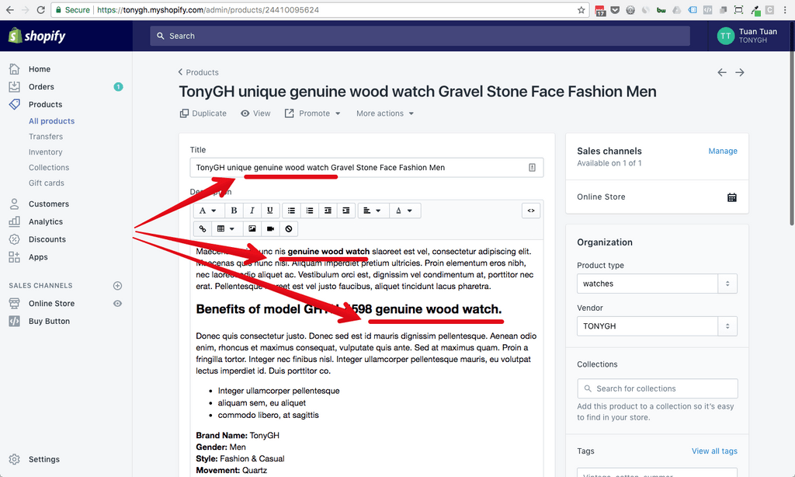This screenshot has height=477, width=795.
Task: Open Customers in the sidebar
Action: click(x=49, y=204)
